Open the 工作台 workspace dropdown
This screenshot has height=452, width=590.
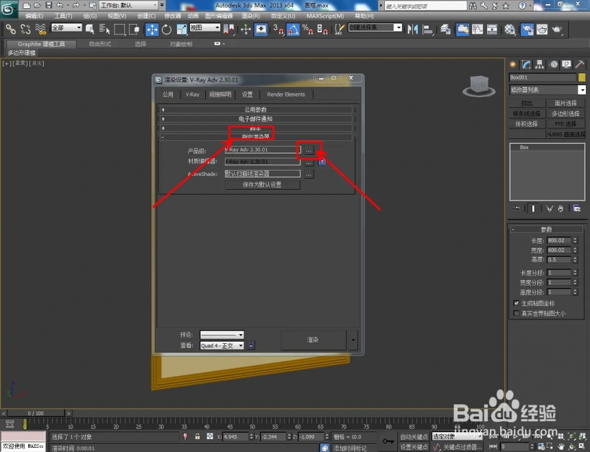click(129, 5)
